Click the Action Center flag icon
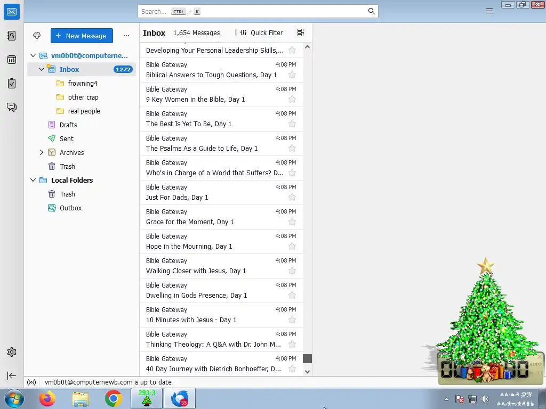 (x=460, y=399)
